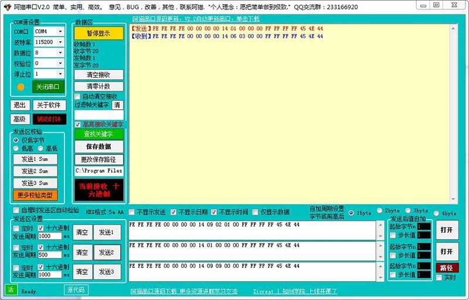Open the 停止位 stop bits dropdown
This screenshot has height=300, width=469.
coord(60,73)
